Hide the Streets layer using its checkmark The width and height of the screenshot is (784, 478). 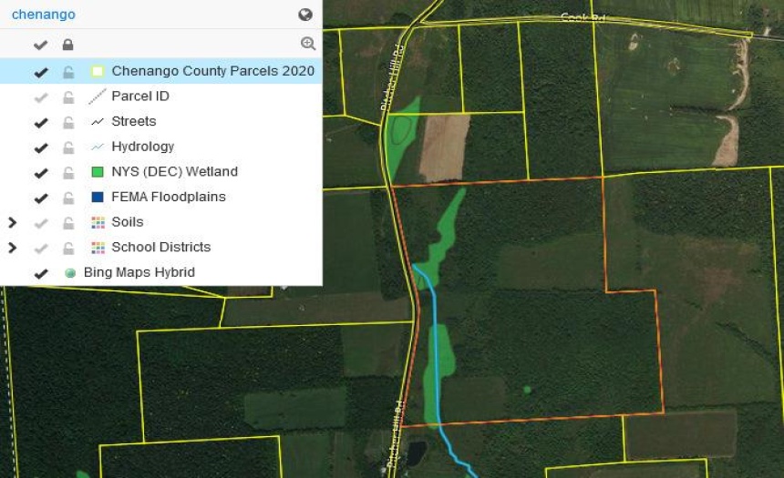40,121
